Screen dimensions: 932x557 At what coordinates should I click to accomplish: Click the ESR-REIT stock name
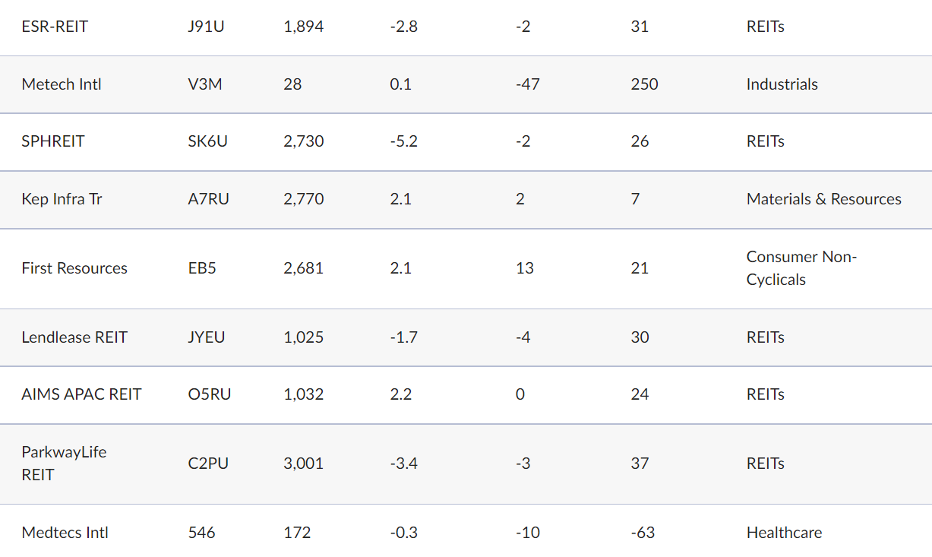tap(55, 27)
